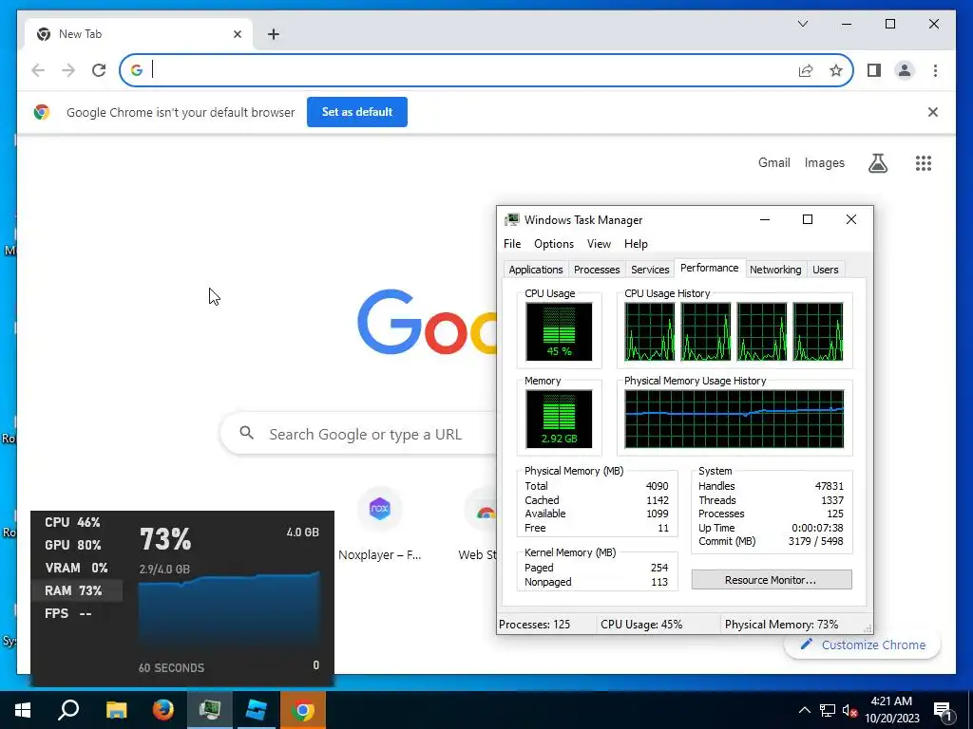Open the Chrome profile avatar
973x729 pixels.
click(x=905, y=70)
